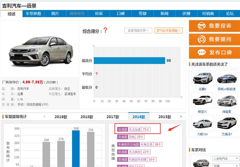The width and height of the screenshot is (240, 167).
Task: Click the blue bar labeled 368
Action: point(76,148)
